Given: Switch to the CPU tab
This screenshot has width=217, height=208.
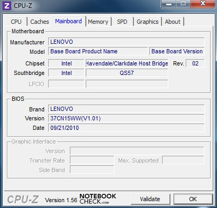Looking at the screenshot, I should tap(16, 22).
